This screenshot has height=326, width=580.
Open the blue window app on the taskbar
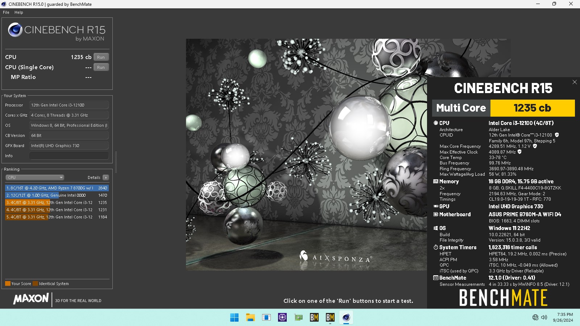(x=266, y=317)
